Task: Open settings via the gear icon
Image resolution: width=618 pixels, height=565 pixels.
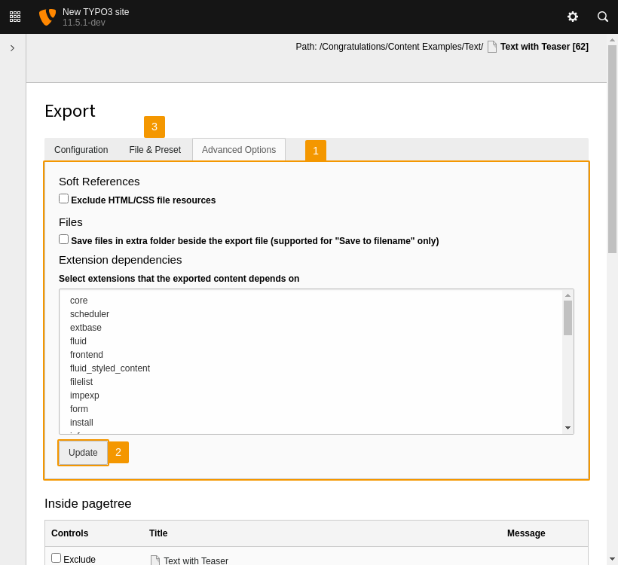Action: [x=573, y=17]
